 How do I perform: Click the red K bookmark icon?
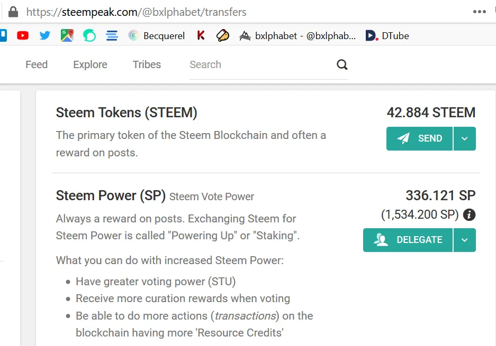coord(201,35)
